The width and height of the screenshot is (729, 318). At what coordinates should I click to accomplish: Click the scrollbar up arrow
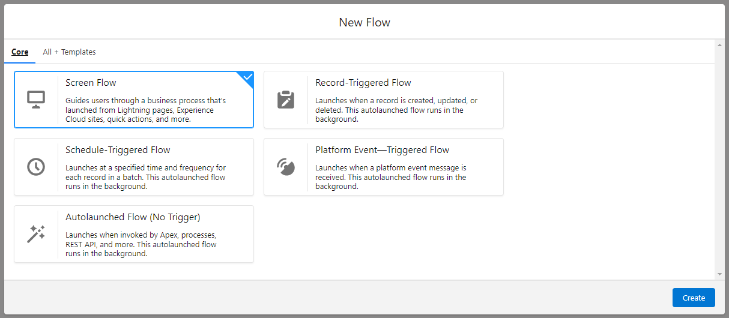tap(720, 46)
